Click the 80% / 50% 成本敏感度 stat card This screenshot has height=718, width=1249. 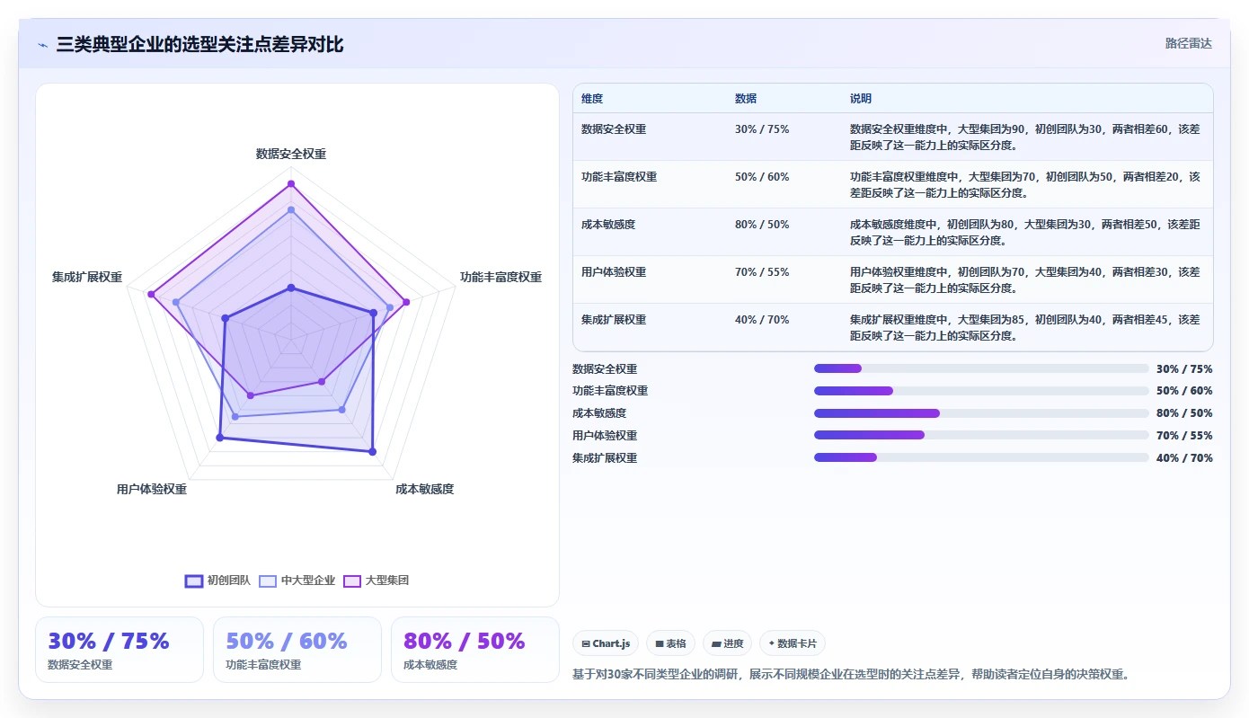pos(475,650)
